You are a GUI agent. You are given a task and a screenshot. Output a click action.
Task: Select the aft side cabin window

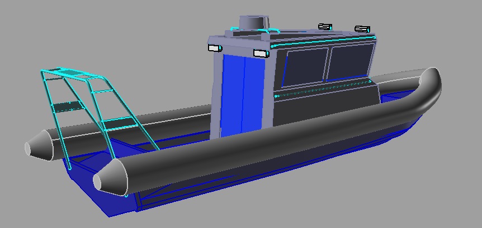click(x=305, y=67)
